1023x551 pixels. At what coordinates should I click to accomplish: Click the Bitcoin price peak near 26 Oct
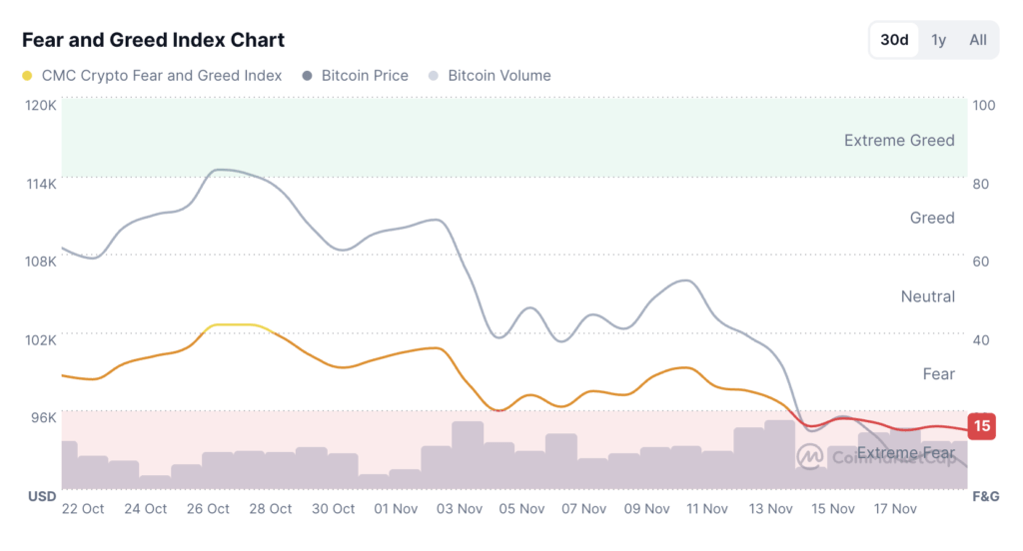[x=221, y=170]
